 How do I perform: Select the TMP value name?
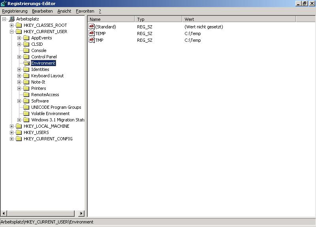click(100, 40)
